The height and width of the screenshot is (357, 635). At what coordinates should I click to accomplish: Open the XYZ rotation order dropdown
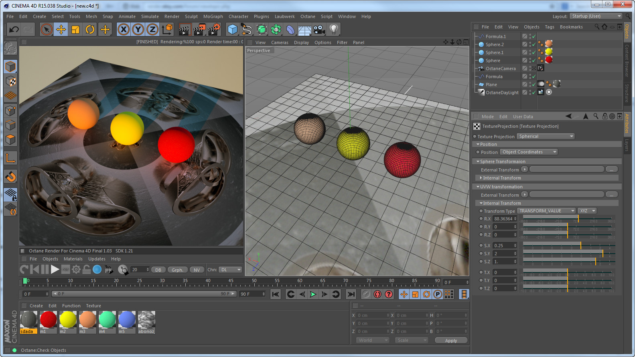click(587, 211)
